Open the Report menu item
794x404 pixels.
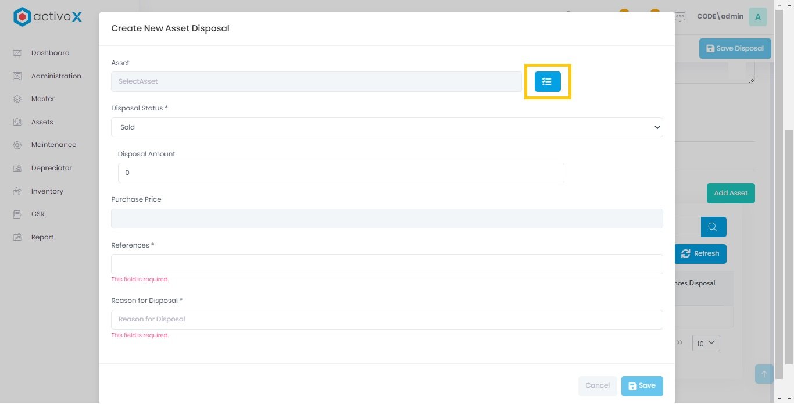click(x=42, y=237)
